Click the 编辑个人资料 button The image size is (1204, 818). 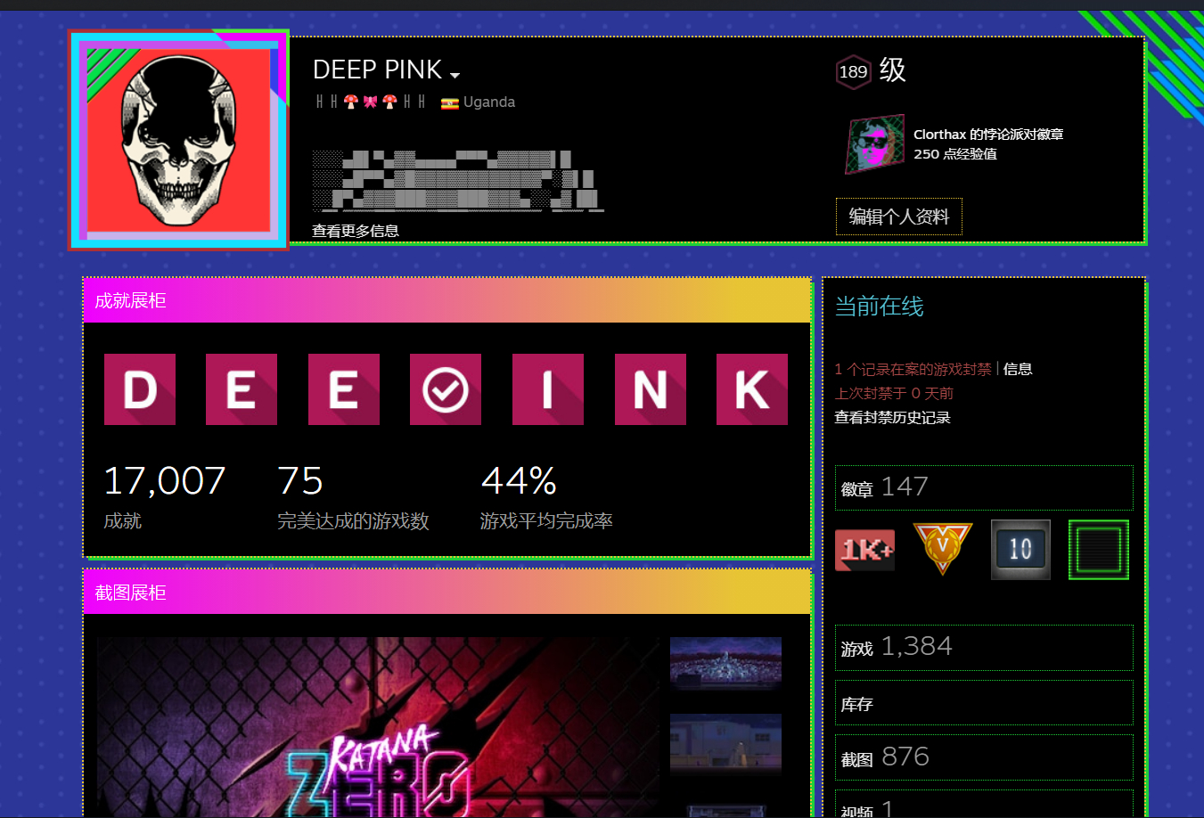pos(898,217)
